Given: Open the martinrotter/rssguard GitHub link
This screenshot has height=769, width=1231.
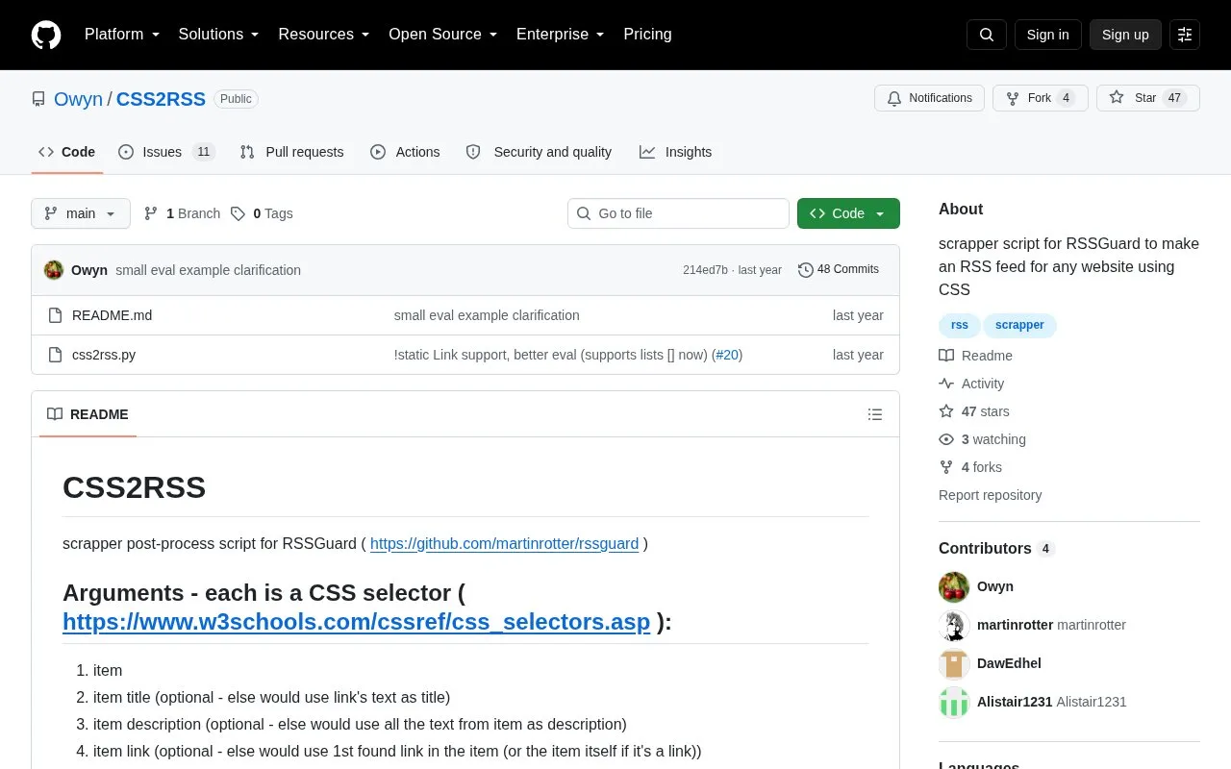Looking at the screenshot, I should click(x=504, y=543).
